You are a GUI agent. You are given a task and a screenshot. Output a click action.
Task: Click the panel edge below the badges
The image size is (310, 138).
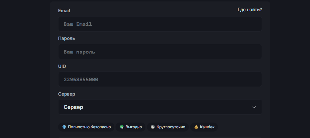point(160,137)
